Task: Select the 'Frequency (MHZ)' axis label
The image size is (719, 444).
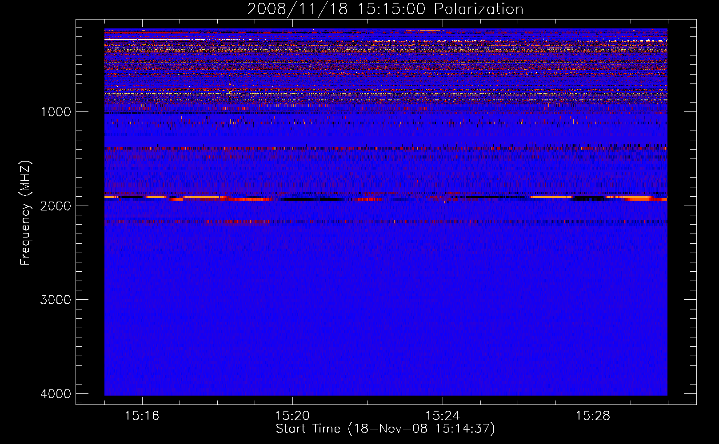Action: coord(26,213)
